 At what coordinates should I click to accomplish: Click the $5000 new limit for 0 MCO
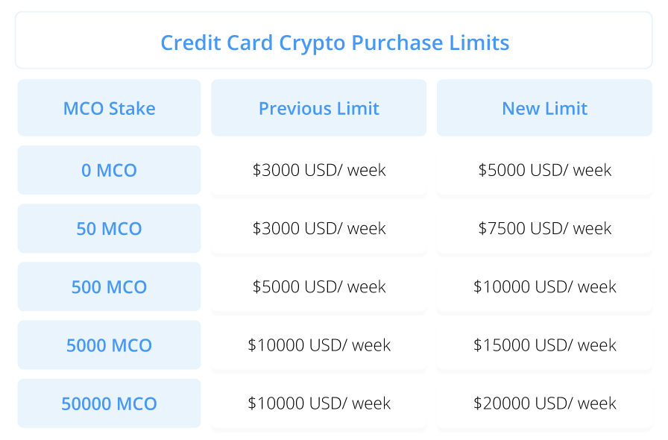pyautogui.click(x=544, y=170)
